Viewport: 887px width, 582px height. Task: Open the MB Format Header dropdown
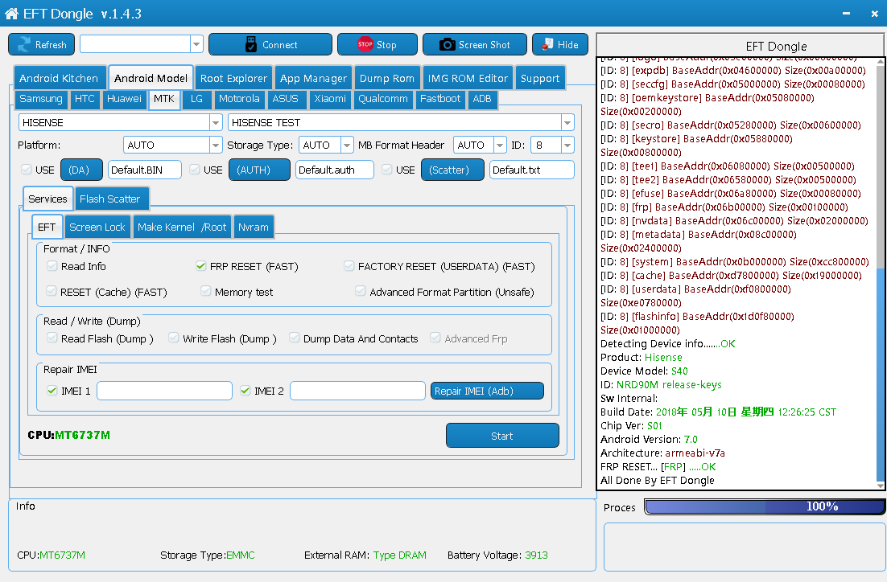click(x=500, y=145)
